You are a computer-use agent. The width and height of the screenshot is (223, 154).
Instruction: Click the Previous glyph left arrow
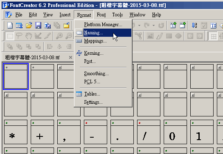pos(190,36)
